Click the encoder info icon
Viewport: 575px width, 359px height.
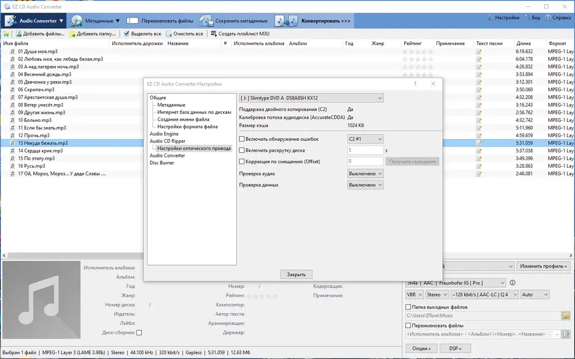click(x=513, y=283)
